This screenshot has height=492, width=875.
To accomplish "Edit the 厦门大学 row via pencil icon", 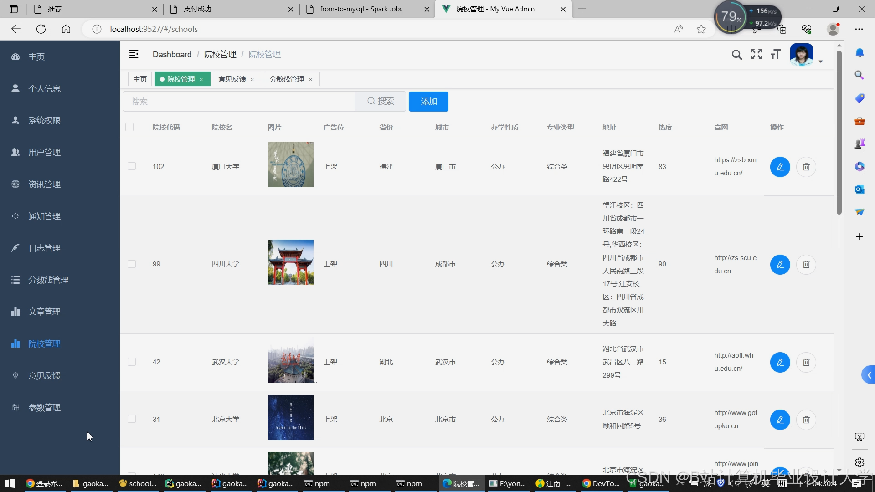I will 780,167.
